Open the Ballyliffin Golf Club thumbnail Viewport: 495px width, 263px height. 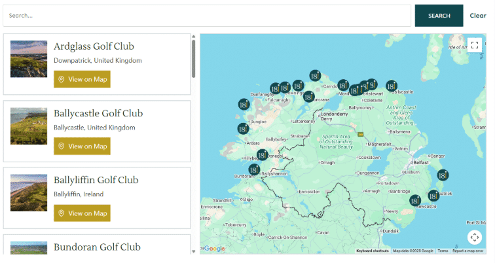pos(29,193)
